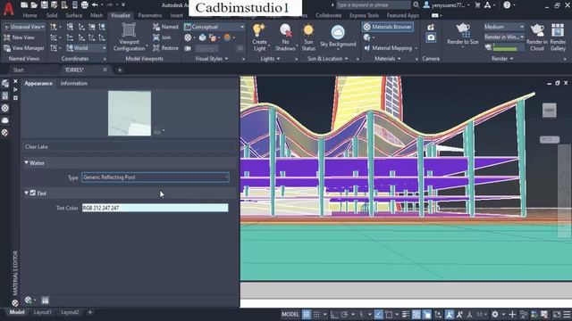This screenshot has height=321, width=572.
Task: Open the Generic Reflecting Pool type dropdown
Action: (156, 177)
